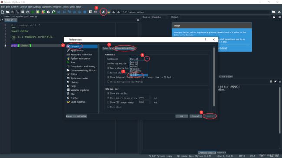Save all files from the toolbar

click(x=17, y=12)
